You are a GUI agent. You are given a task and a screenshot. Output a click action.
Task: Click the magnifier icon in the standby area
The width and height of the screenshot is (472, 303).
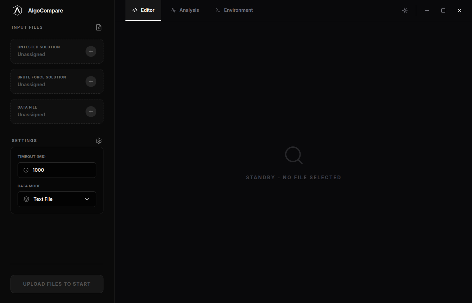293,155
